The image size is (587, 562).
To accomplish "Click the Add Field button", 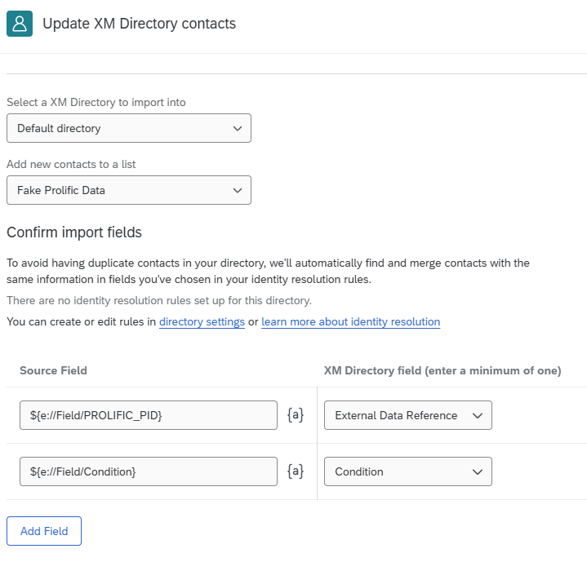I will point(44,531).
